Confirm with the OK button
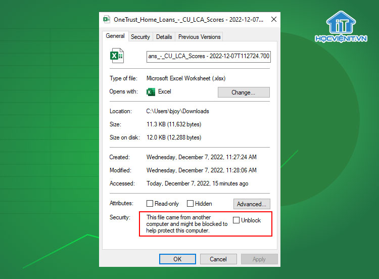The width and height of the screenshot is (379, 279). pos(178,259)
